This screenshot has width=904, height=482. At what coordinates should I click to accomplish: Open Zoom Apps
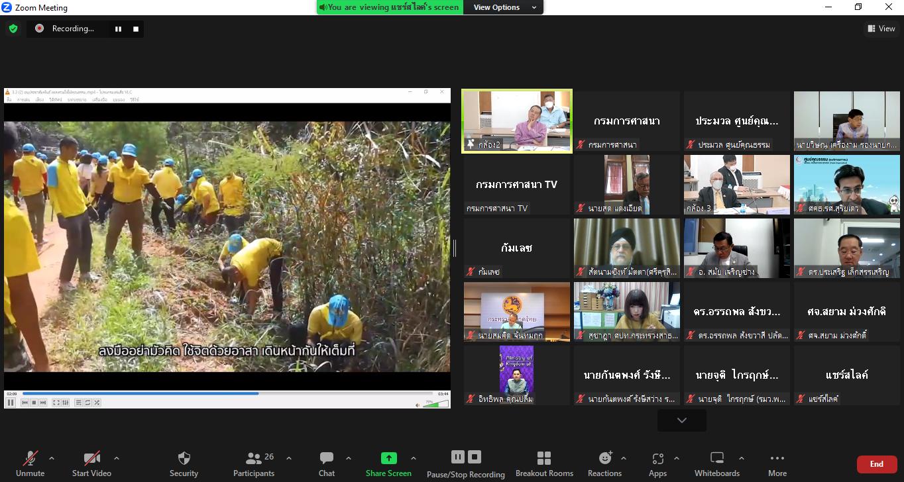[657, 463]
